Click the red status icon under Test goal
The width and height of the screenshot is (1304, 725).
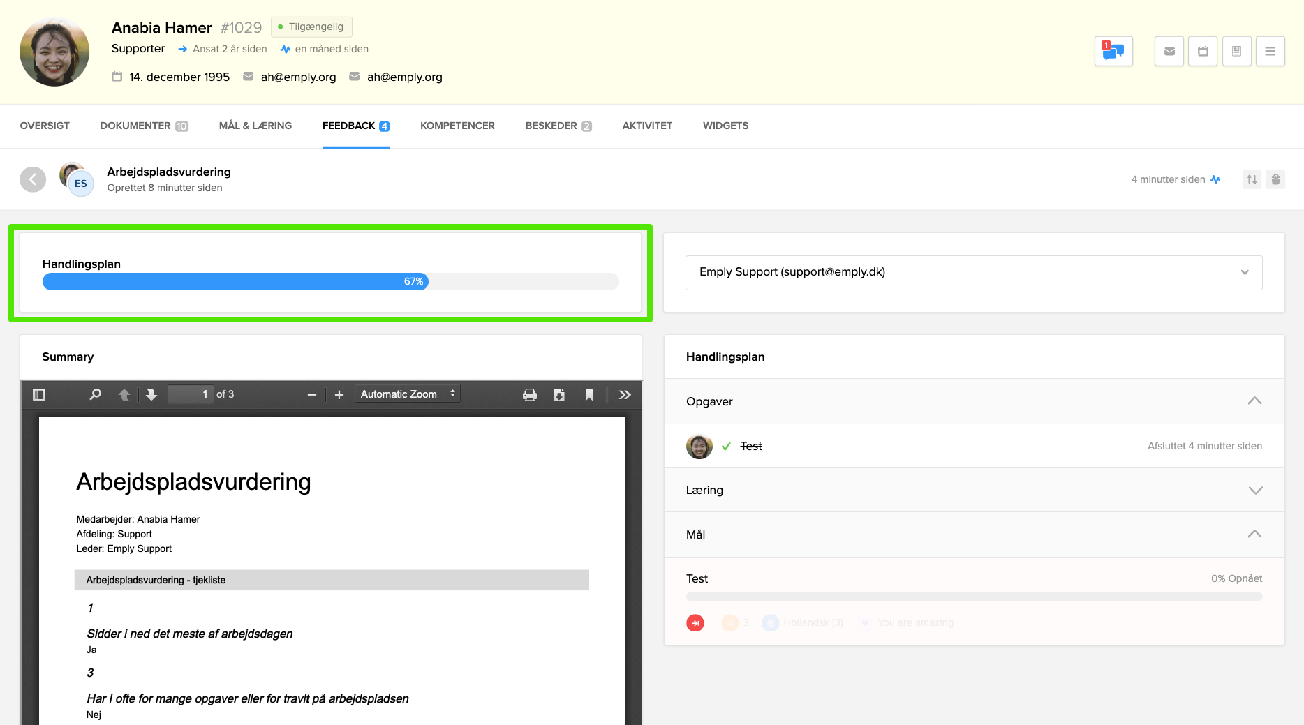point(695,623)
